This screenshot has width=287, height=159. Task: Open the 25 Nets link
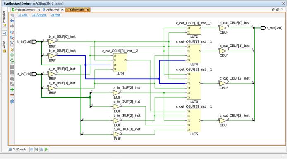click(56, 15)
